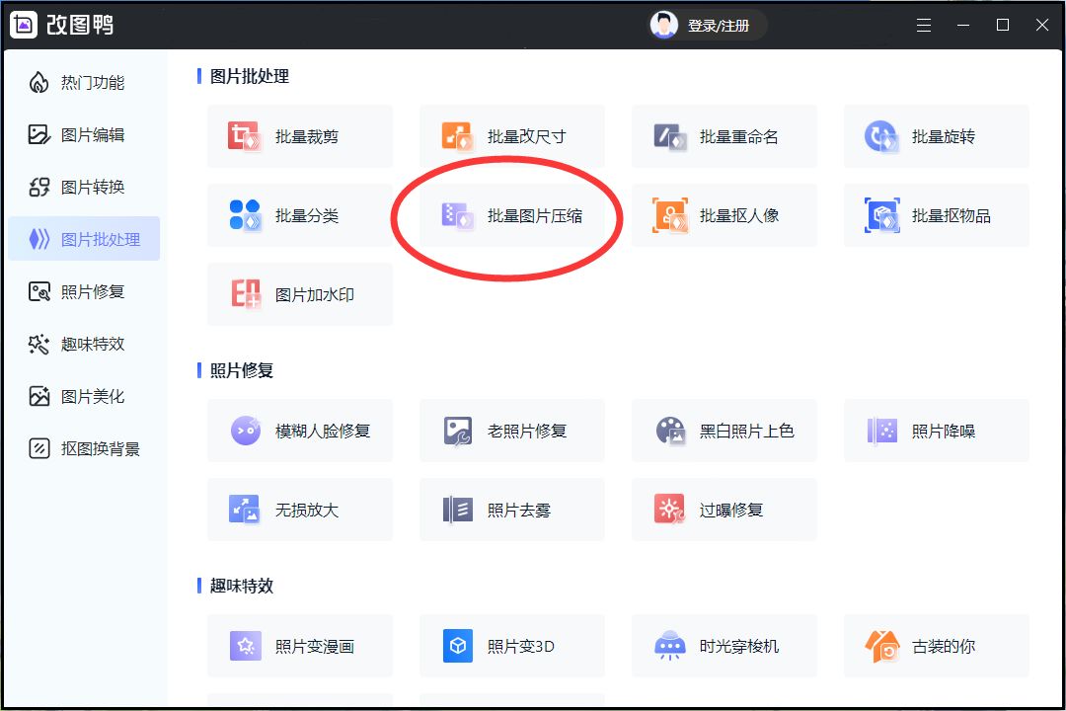Image resolution: width=1066 pixels, height=711 pixels.
Task: Open the 图片加水印 watermark tool
Action: [x=299, y=294]
